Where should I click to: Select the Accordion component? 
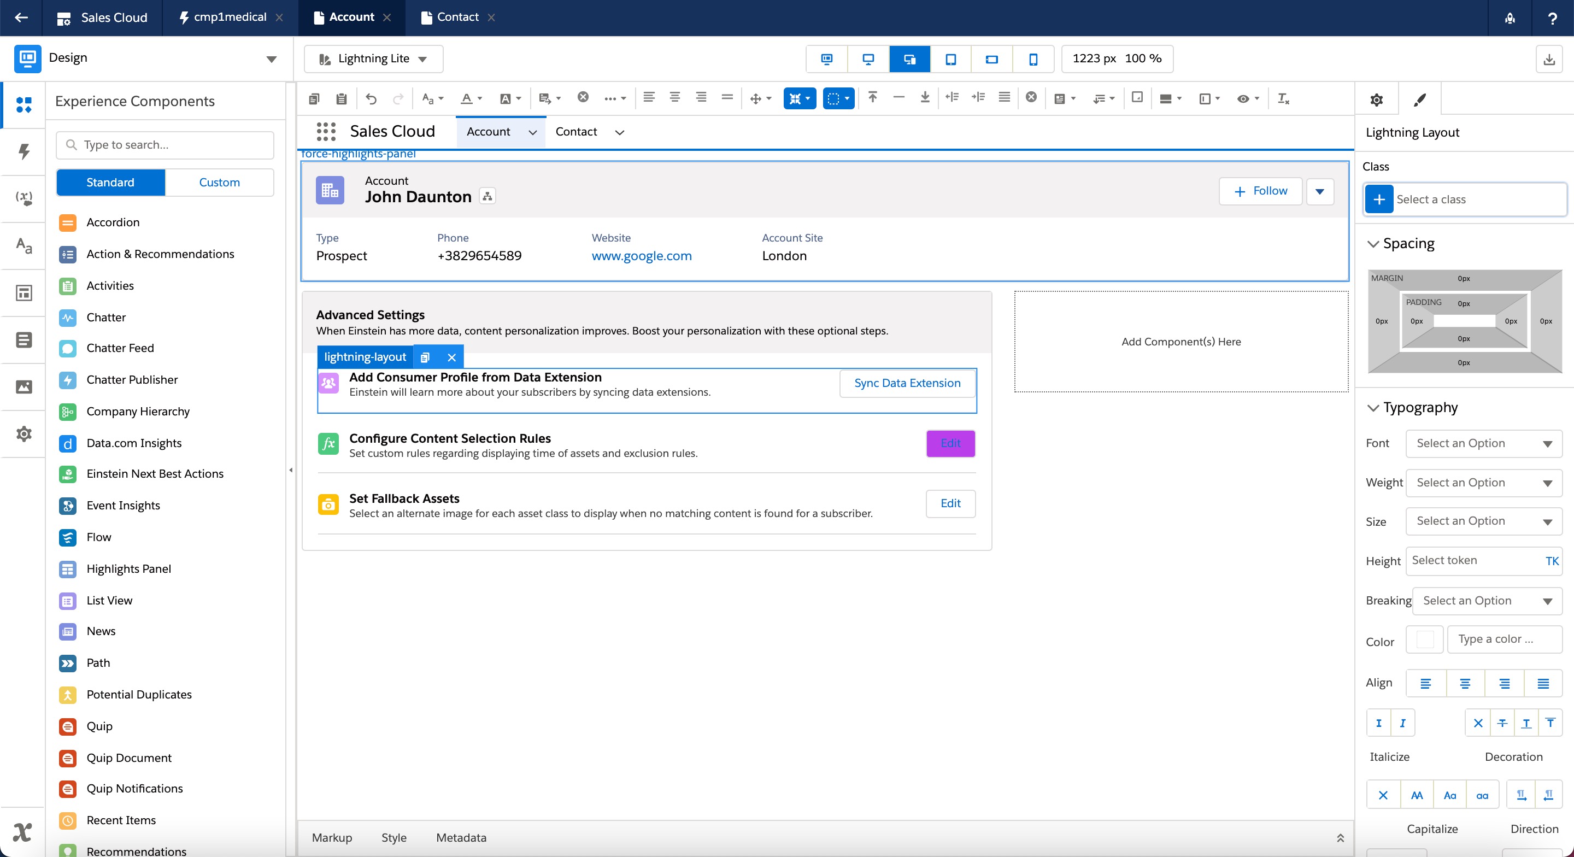pyautogui.click(x=113, y=222)
